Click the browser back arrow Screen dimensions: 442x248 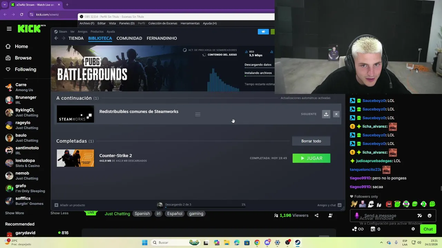tap(5, 14)
